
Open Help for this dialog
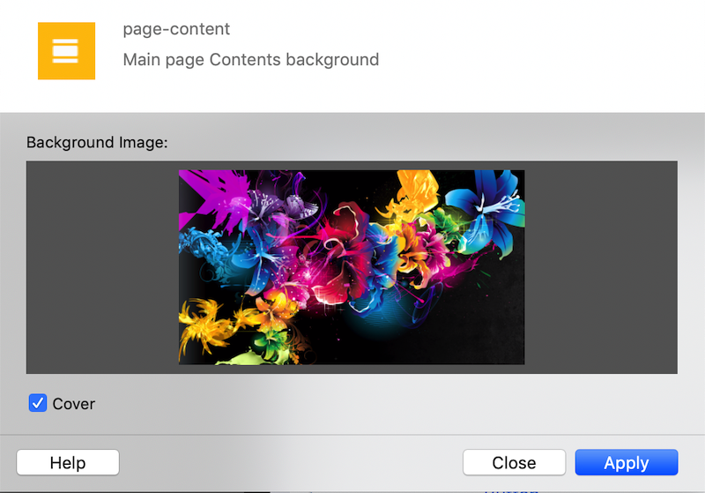[x=68, y=463]
